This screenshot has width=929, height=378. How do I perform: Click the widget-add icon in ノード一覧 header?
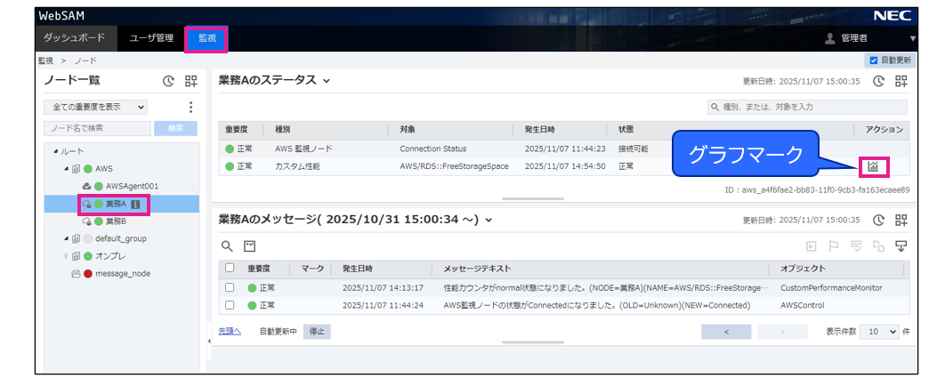point(191,81)
